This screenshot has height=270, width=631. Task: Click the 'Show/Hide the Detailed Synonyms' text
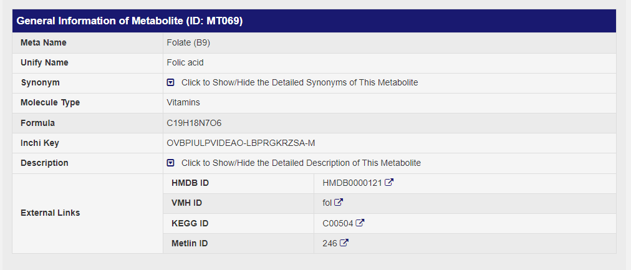pos(299,82)
